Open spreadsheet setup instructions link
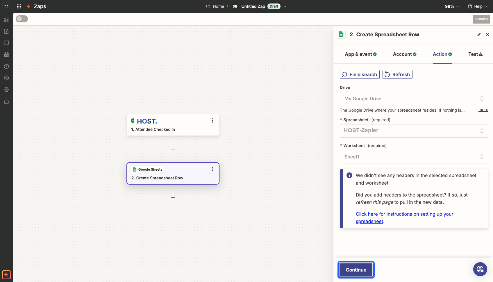The image size is (493, 282). click(404, 218)
